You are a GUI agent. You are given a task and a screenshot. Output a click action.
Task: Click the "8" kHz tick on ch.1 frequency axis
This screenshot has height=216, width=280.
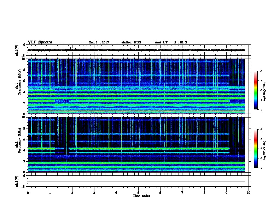coord(24,70)
